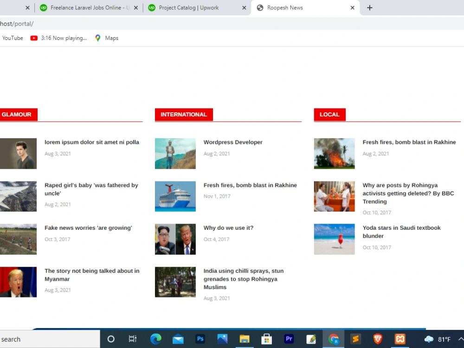Click the beach cocktail thumbnail
The image size is (464, 348).
point(335,239)
